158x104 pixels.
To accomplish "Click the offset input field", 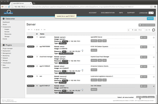I will [143, 30].
